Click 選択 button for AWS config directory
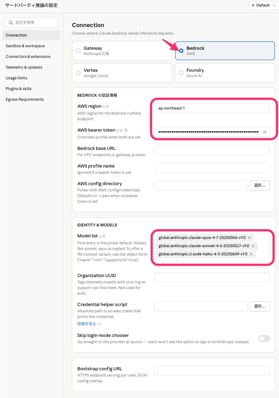Screen dimensions: 279x398 (x=259, y=185)
